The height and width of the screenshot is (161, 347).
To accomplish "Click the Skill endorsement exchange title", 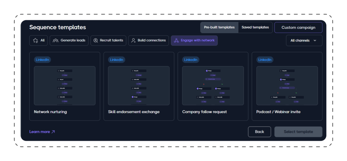I will (134, 112).
